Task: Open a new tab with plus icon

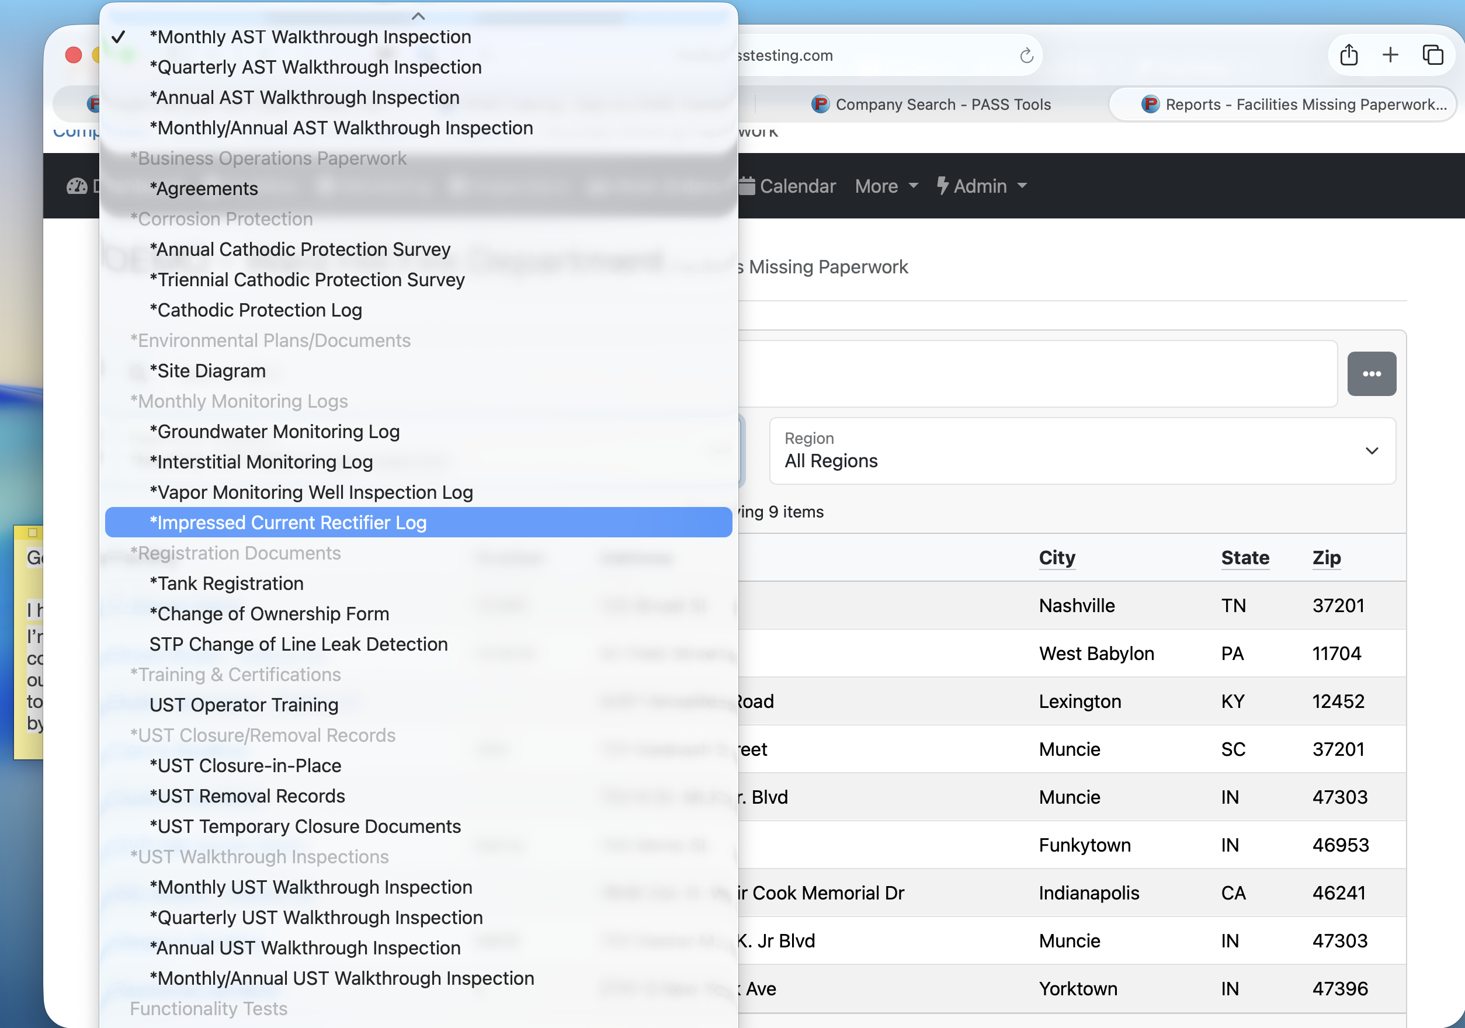Action: 1390,55
